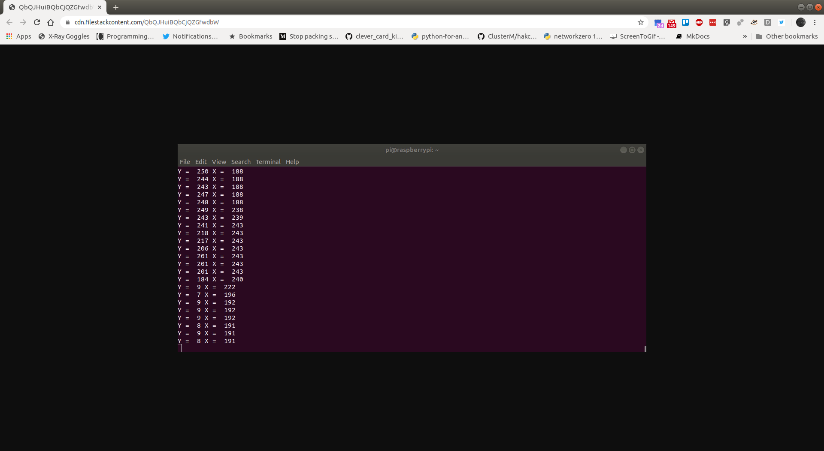
Task: Open the ScreenToGif bookmark
Action: (x=638, y=36)
